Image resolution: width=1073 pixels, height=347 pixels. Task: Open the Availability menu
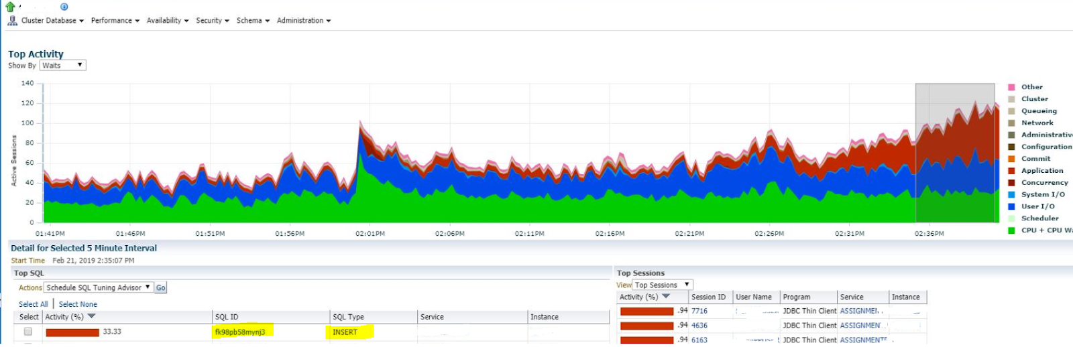(x=168, y=21)
